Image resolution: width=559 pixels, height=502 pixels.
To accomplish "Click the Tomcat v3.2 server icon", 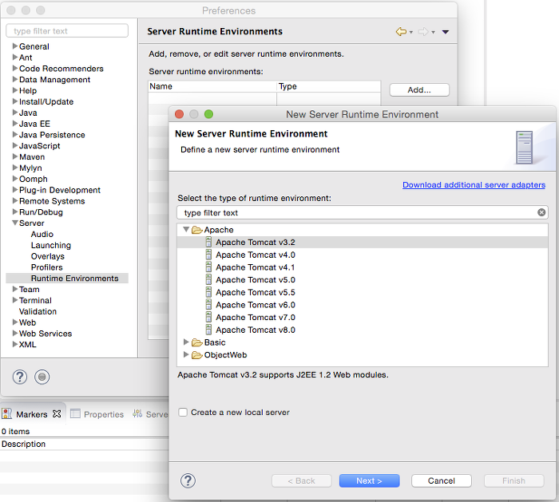I will pyautogui.click(x=208, y=243).
